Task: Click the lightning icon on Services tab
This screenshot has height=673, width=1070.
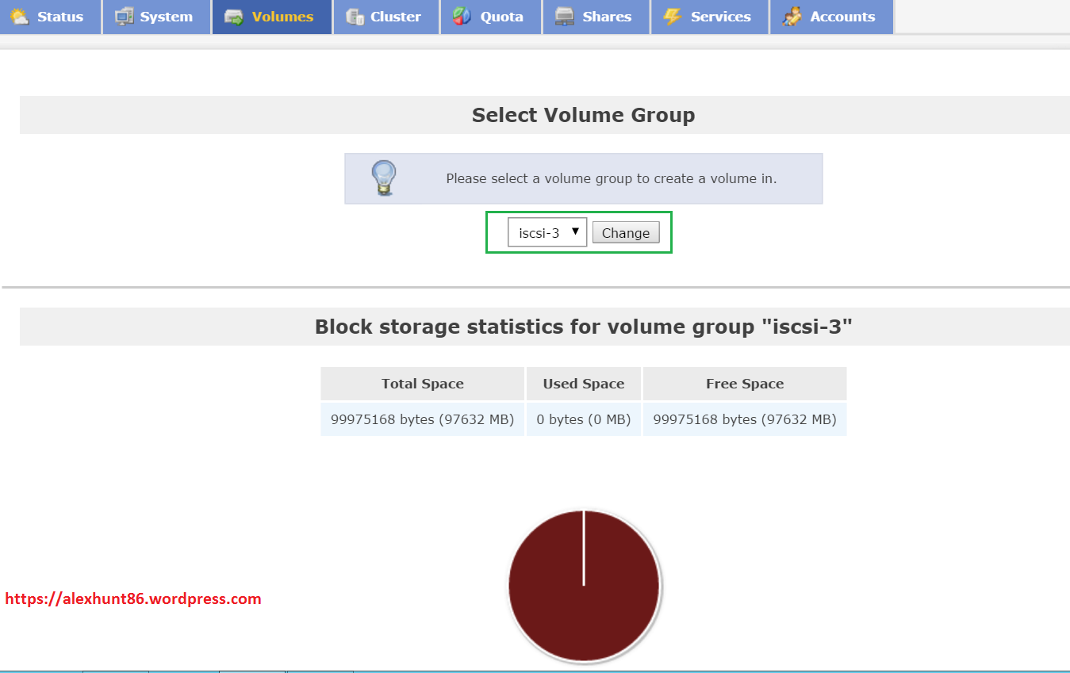Action: point(672,17)
